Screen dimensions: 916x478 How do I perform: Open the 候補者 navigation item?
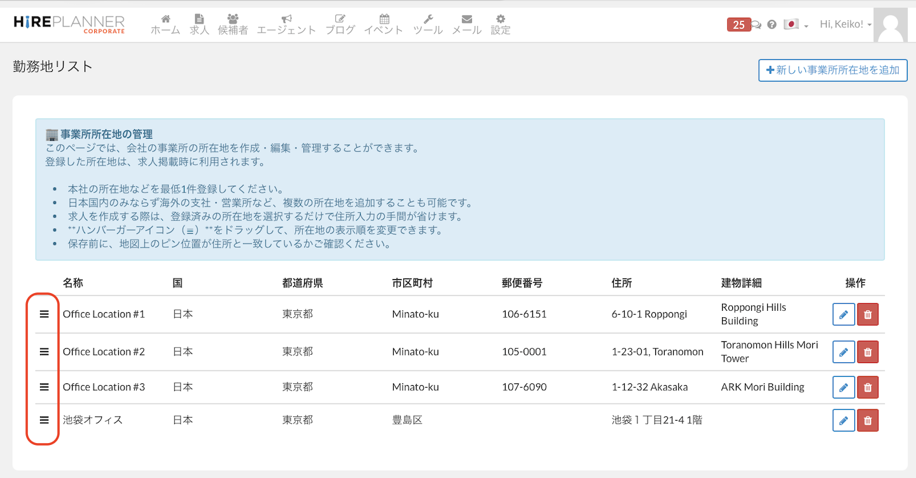click(x=233, y=25)
